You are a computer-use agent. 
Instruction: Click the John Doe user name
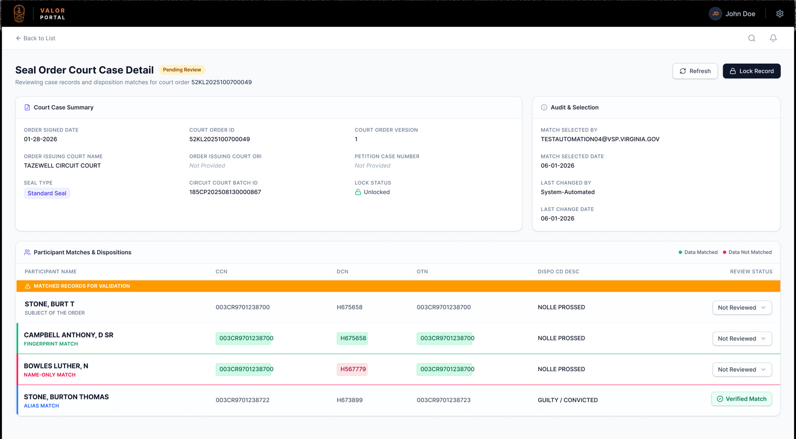[x=740, y=14]
